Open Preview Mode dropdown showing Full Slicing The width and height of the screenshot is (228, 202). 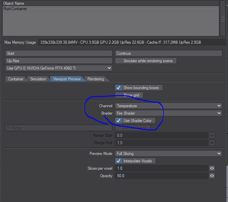168,154
